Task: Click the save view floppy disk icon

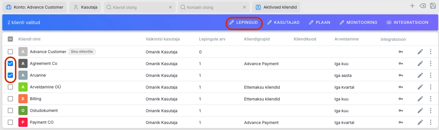Action: click(x=433, y=6)
